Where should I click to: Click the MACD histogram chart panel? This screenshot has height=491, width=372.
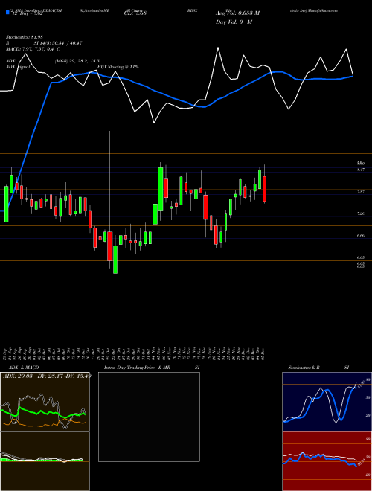[45, 461]
